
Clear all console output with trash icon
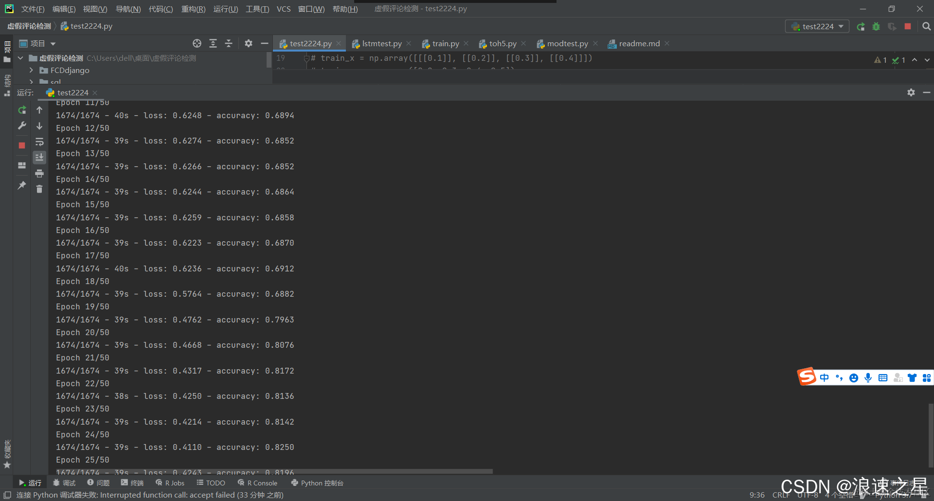coord(39,189)
